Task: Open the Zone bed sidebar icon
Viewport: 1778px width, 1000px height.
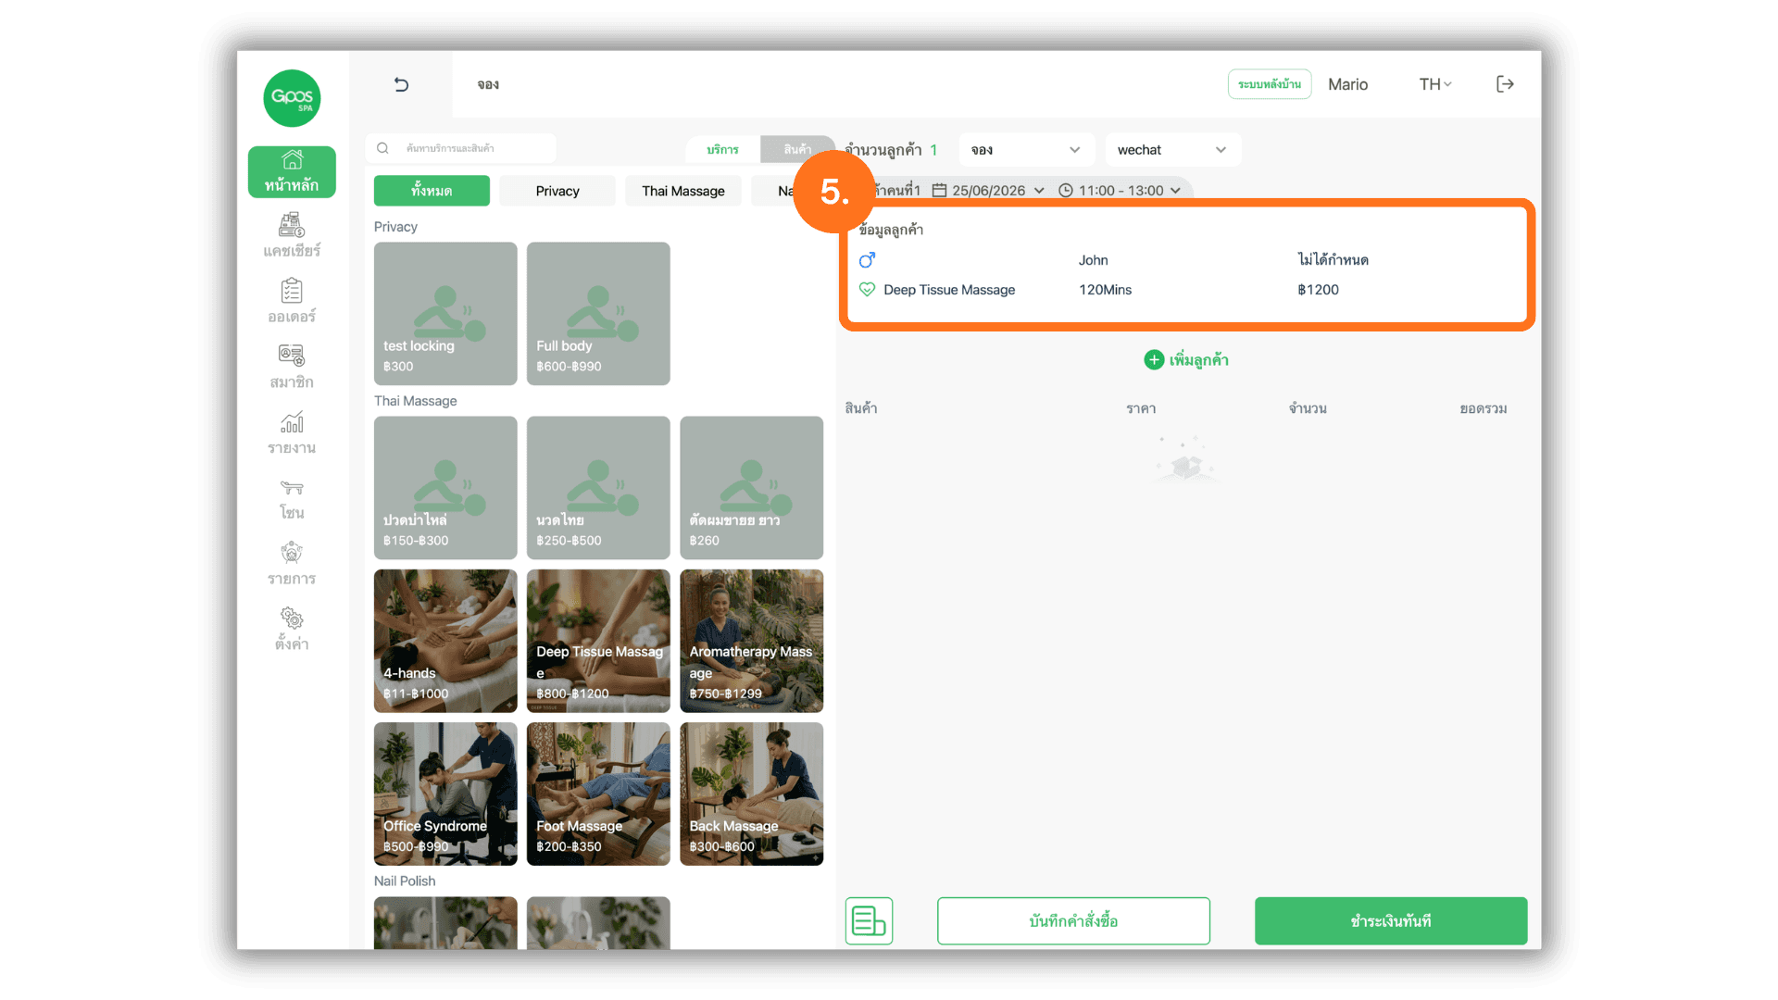Action: pos(292,488)
